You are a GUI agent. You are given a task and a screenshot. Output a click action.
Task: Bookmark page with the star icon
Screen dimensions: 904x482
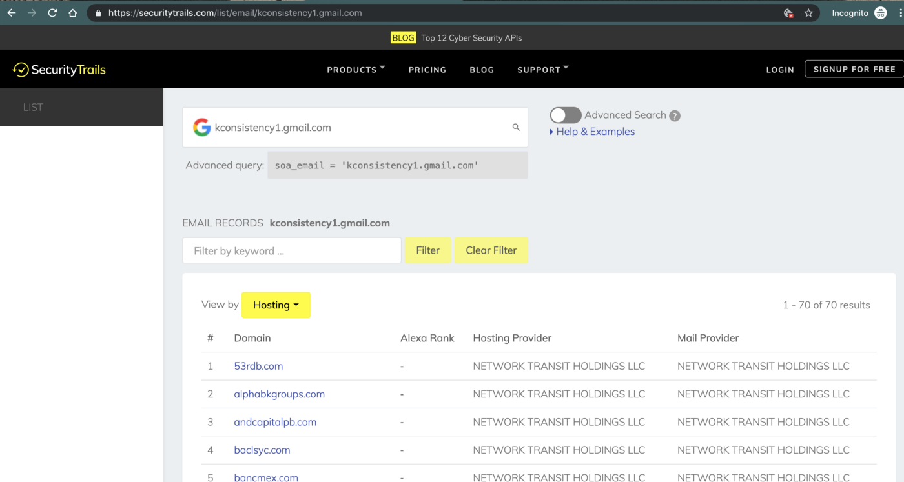808,13
